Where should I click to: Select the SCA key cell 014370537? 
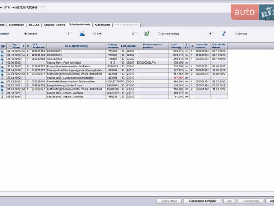pos(38,70)
